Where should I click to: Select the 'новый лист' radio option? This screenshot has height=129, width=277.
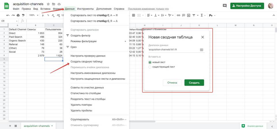150,62
